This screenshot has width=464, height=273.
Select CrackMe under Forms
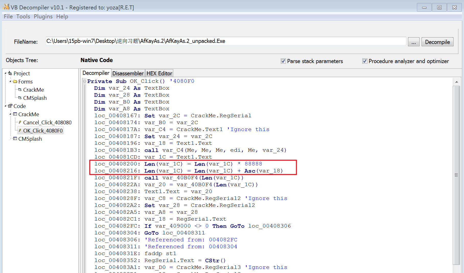(33, 90)
